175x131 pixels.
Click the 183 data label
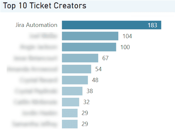tap(152, 25)
